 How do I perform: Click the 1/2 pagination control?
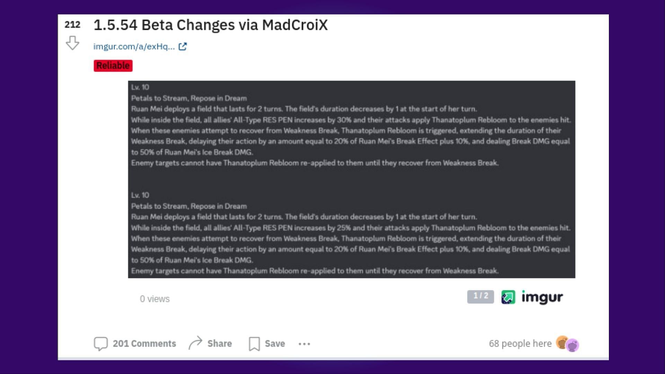coord(480,296)
